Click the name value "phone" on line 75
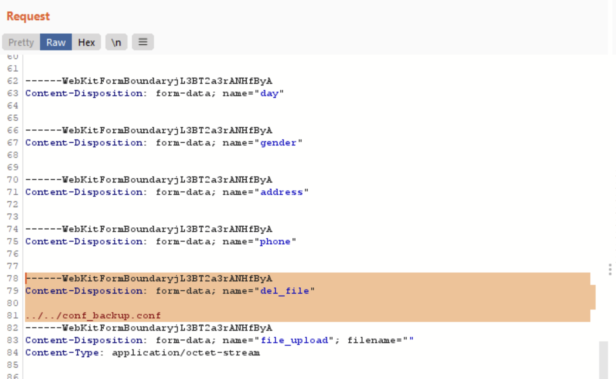 pos(275,241)
